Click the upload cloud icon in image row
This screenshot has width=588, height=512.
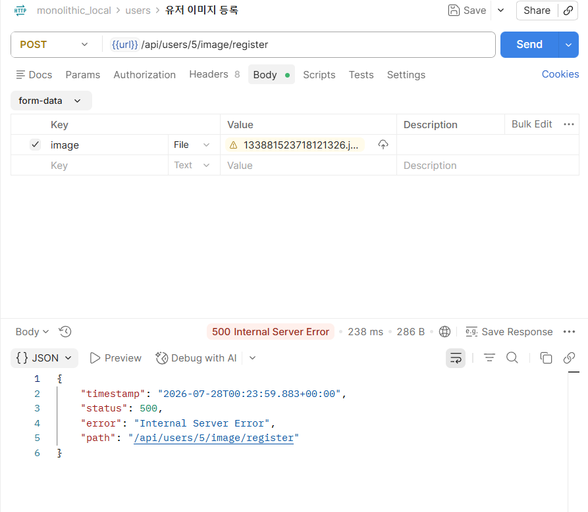pos(383,145)
